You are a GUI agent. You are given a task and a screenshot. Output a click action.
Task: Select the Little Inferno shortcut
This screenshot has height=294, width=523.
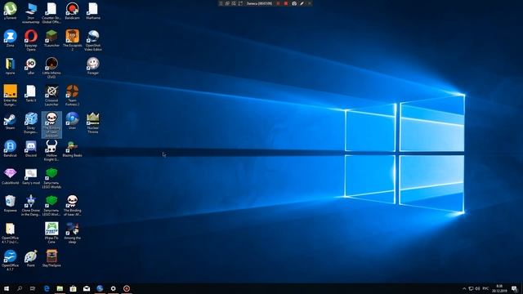pos(51,68)
